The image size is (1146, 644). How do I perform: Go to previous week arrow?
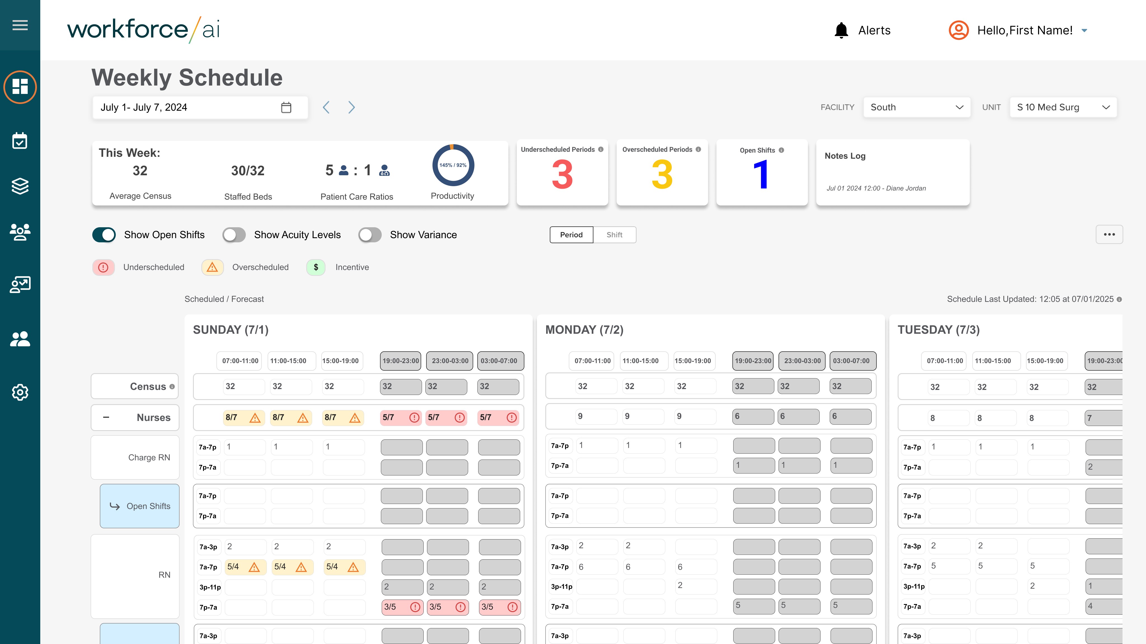pyautogui.click(x=326, y=107)
